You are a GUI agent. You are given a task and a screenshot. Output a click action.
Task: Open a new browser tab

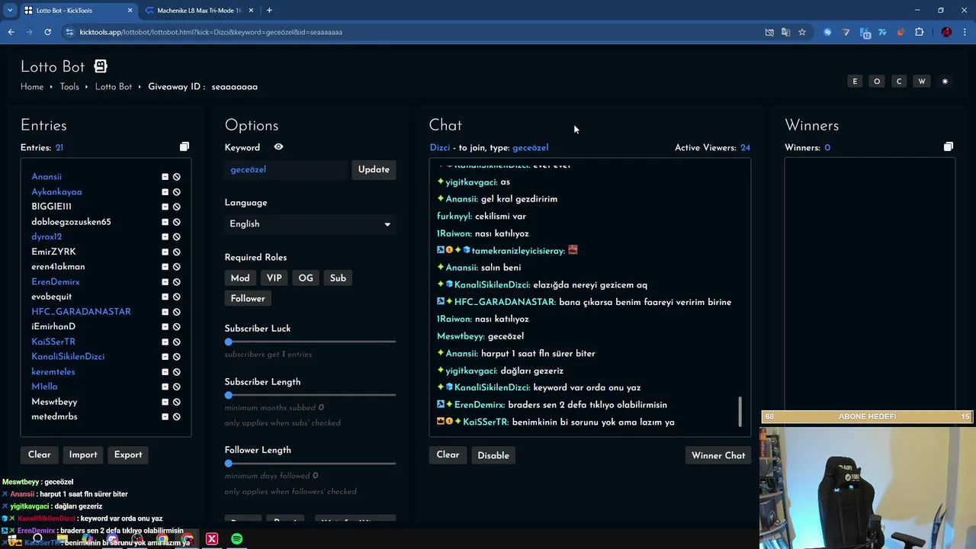pyautogui.click(x=269, y=11)
